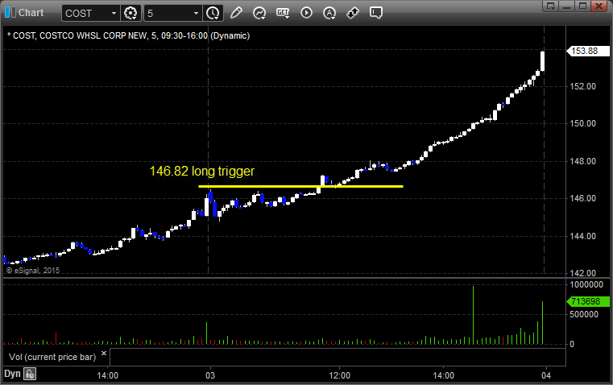Click the 146.00 price axis label

(x=583, y=199)
